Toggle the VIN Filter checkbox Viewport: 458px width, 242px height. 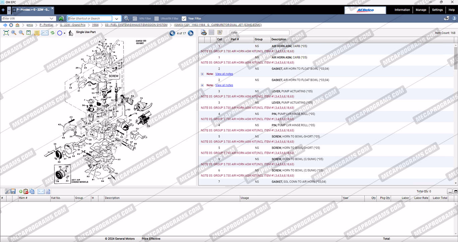pyautogui.click(x=135, y=18)
